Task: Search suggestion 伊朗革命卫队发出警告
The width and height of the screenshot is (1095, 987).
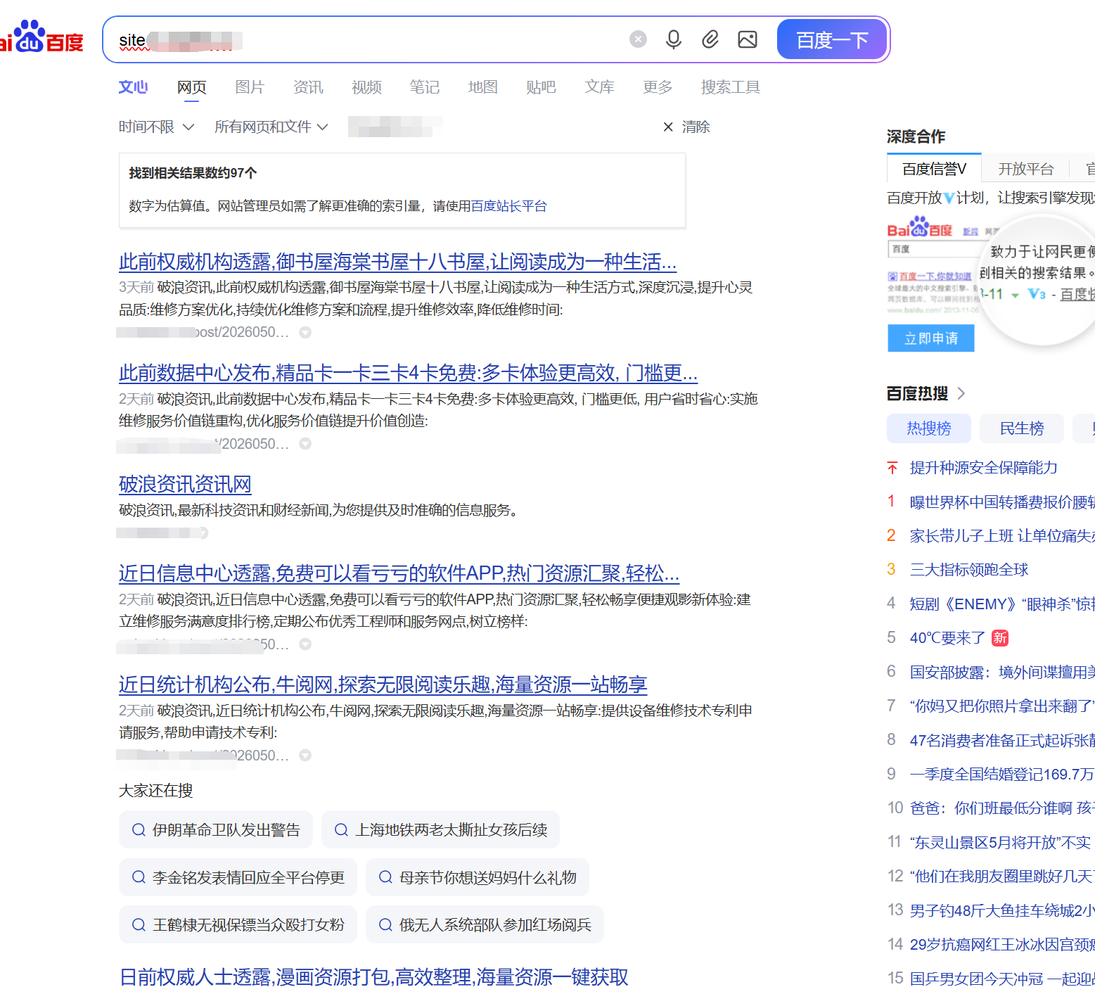Action: (x=217, y=830)
